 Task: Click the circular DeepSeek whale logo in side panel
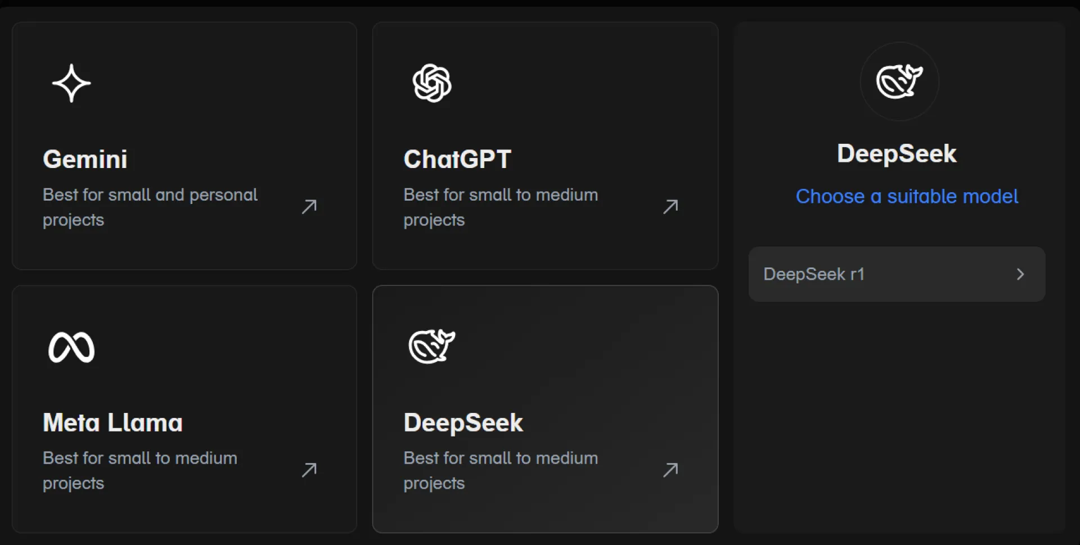click(x=899, y=81)
